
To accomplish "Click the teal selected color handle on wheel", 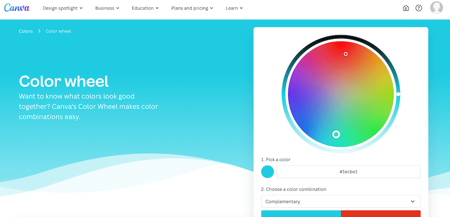I will click(x=336, y=134).
